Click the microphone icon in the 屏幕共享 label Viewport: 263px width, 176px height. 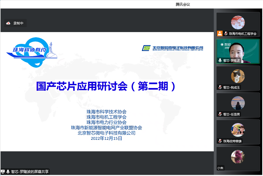coord(8,172)
